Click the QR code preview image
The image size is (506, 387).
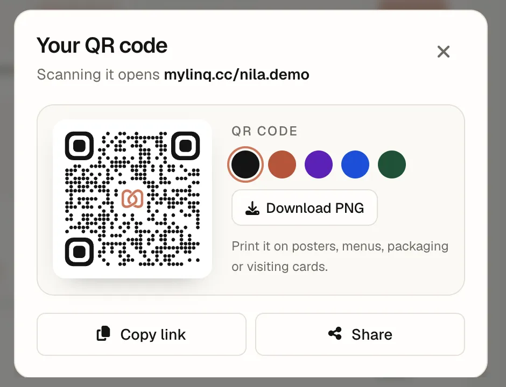pos(132,199)
